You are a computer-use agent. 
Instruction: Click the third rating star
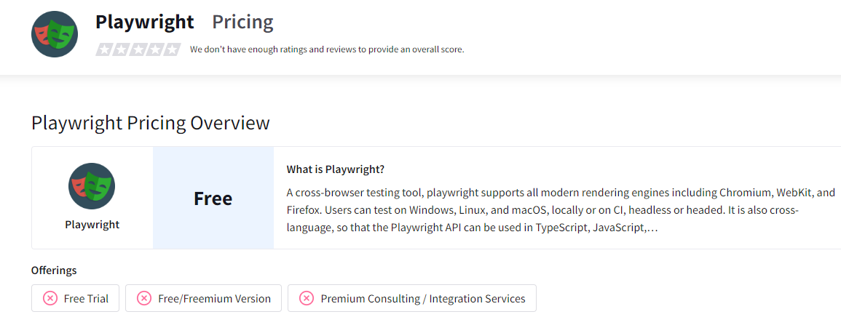138,49
